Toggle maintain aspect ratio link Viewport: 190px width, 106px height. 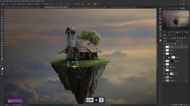point(41,4)
